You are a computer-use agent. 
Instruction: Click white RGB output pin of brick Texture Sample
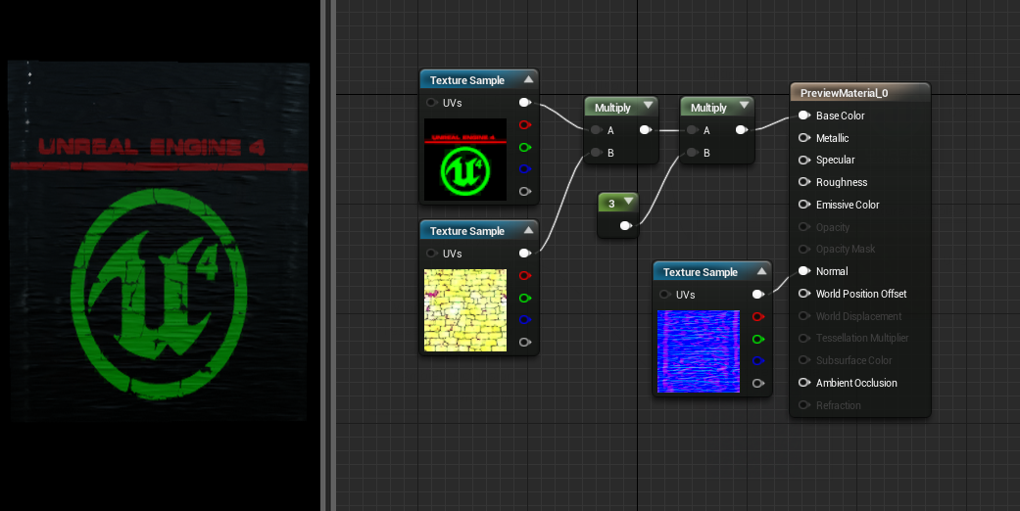(x=525, y=253)
